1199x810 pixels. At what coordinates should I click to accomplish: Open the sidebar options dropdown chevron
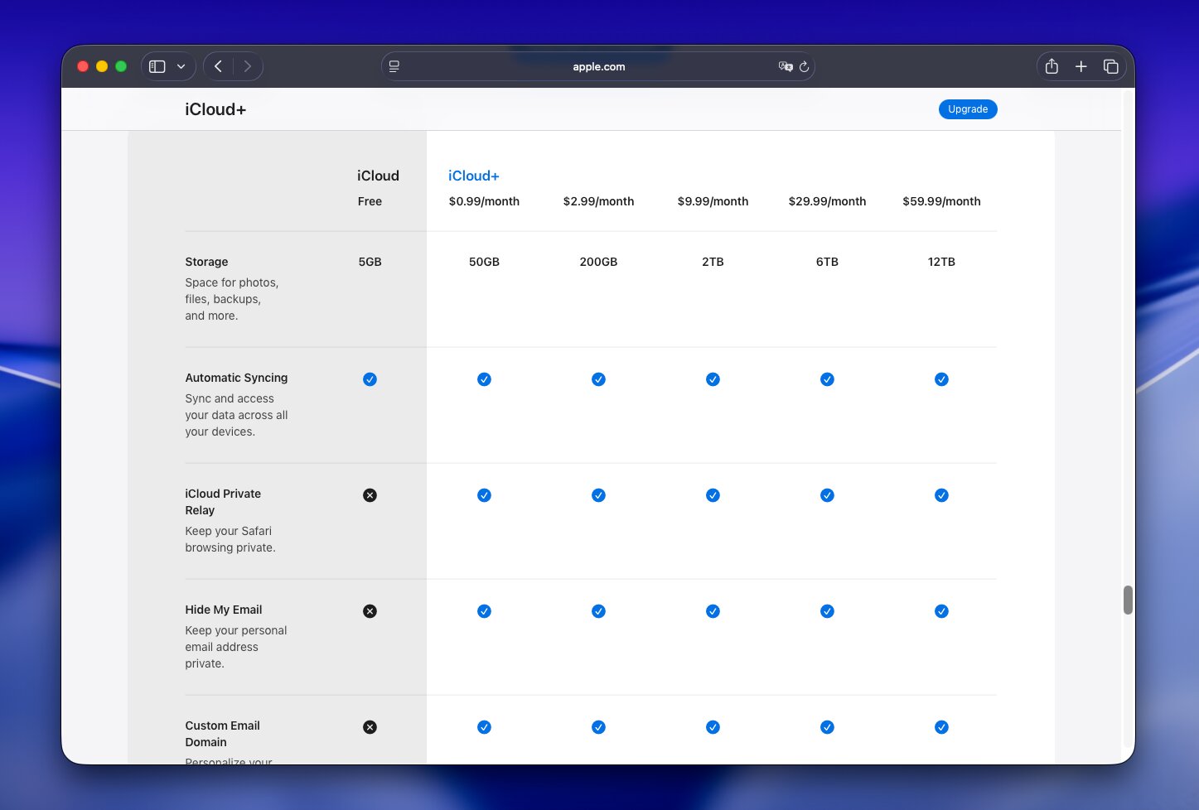click(x=181, y=66)
